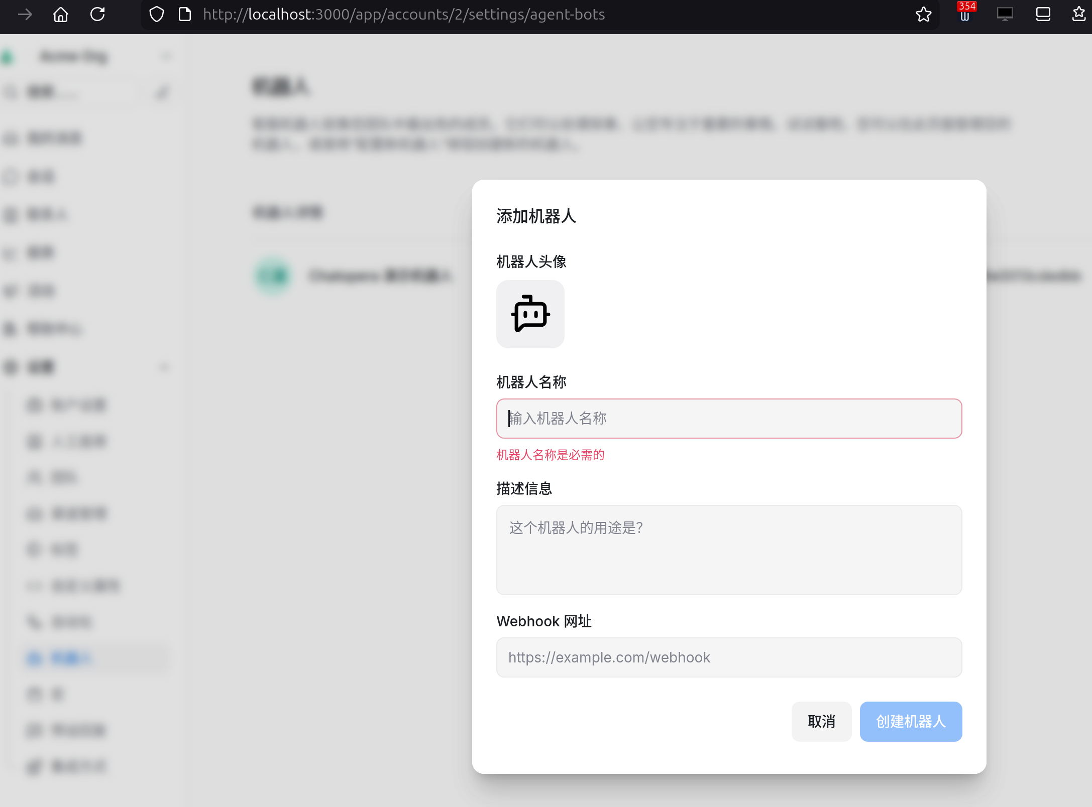Click the page reload icon
This screenshot has width=1092, height=807.
tap(97, 15)
